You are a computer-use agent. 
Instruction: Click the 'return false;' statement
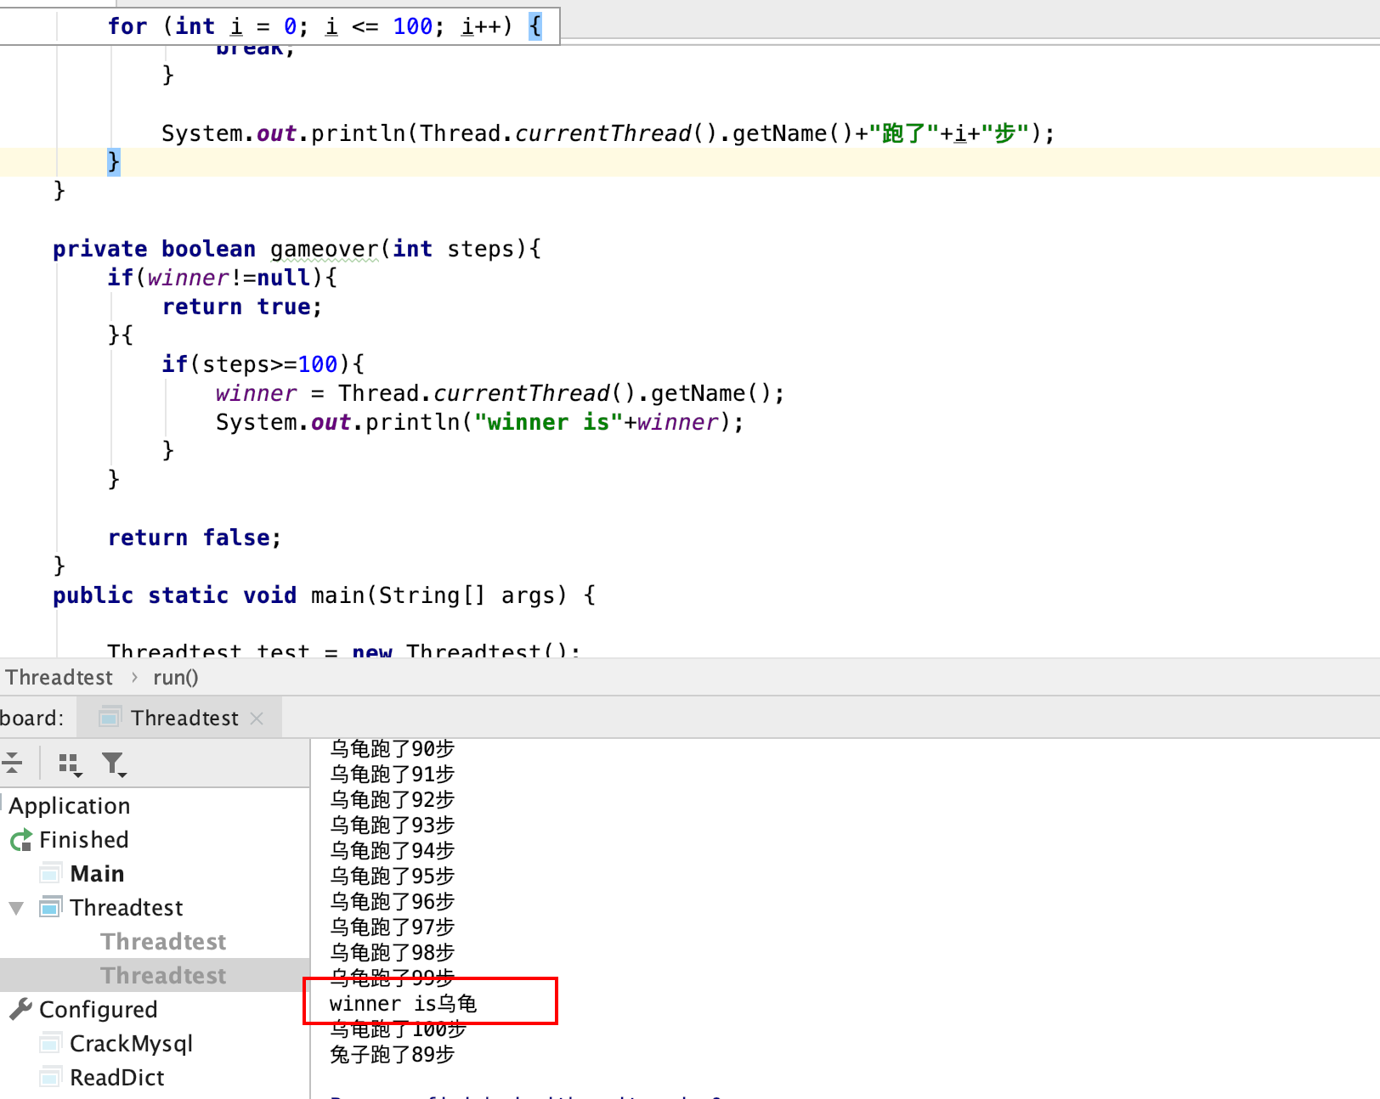(194, 538)
